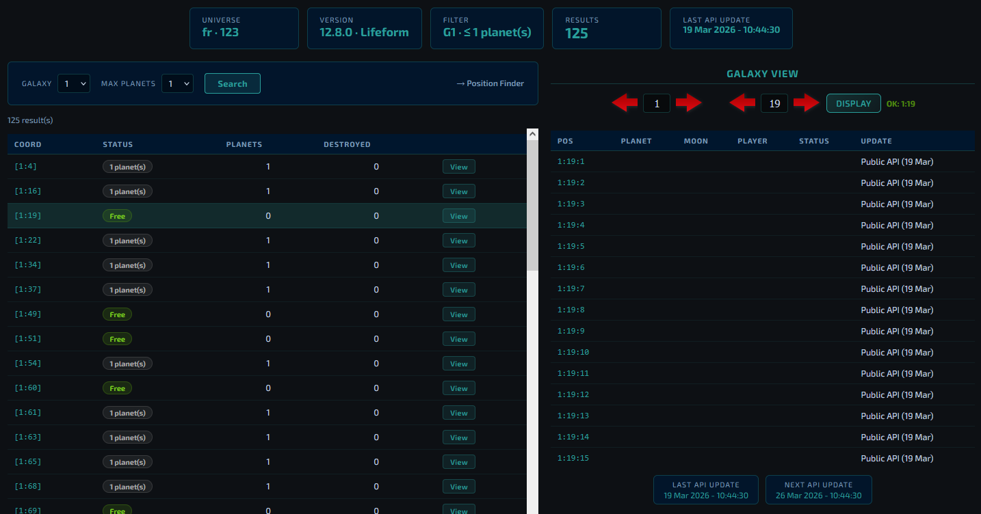Click the galaxy number input field
Viewport: 981px width, 514px height.
point(657,104)
